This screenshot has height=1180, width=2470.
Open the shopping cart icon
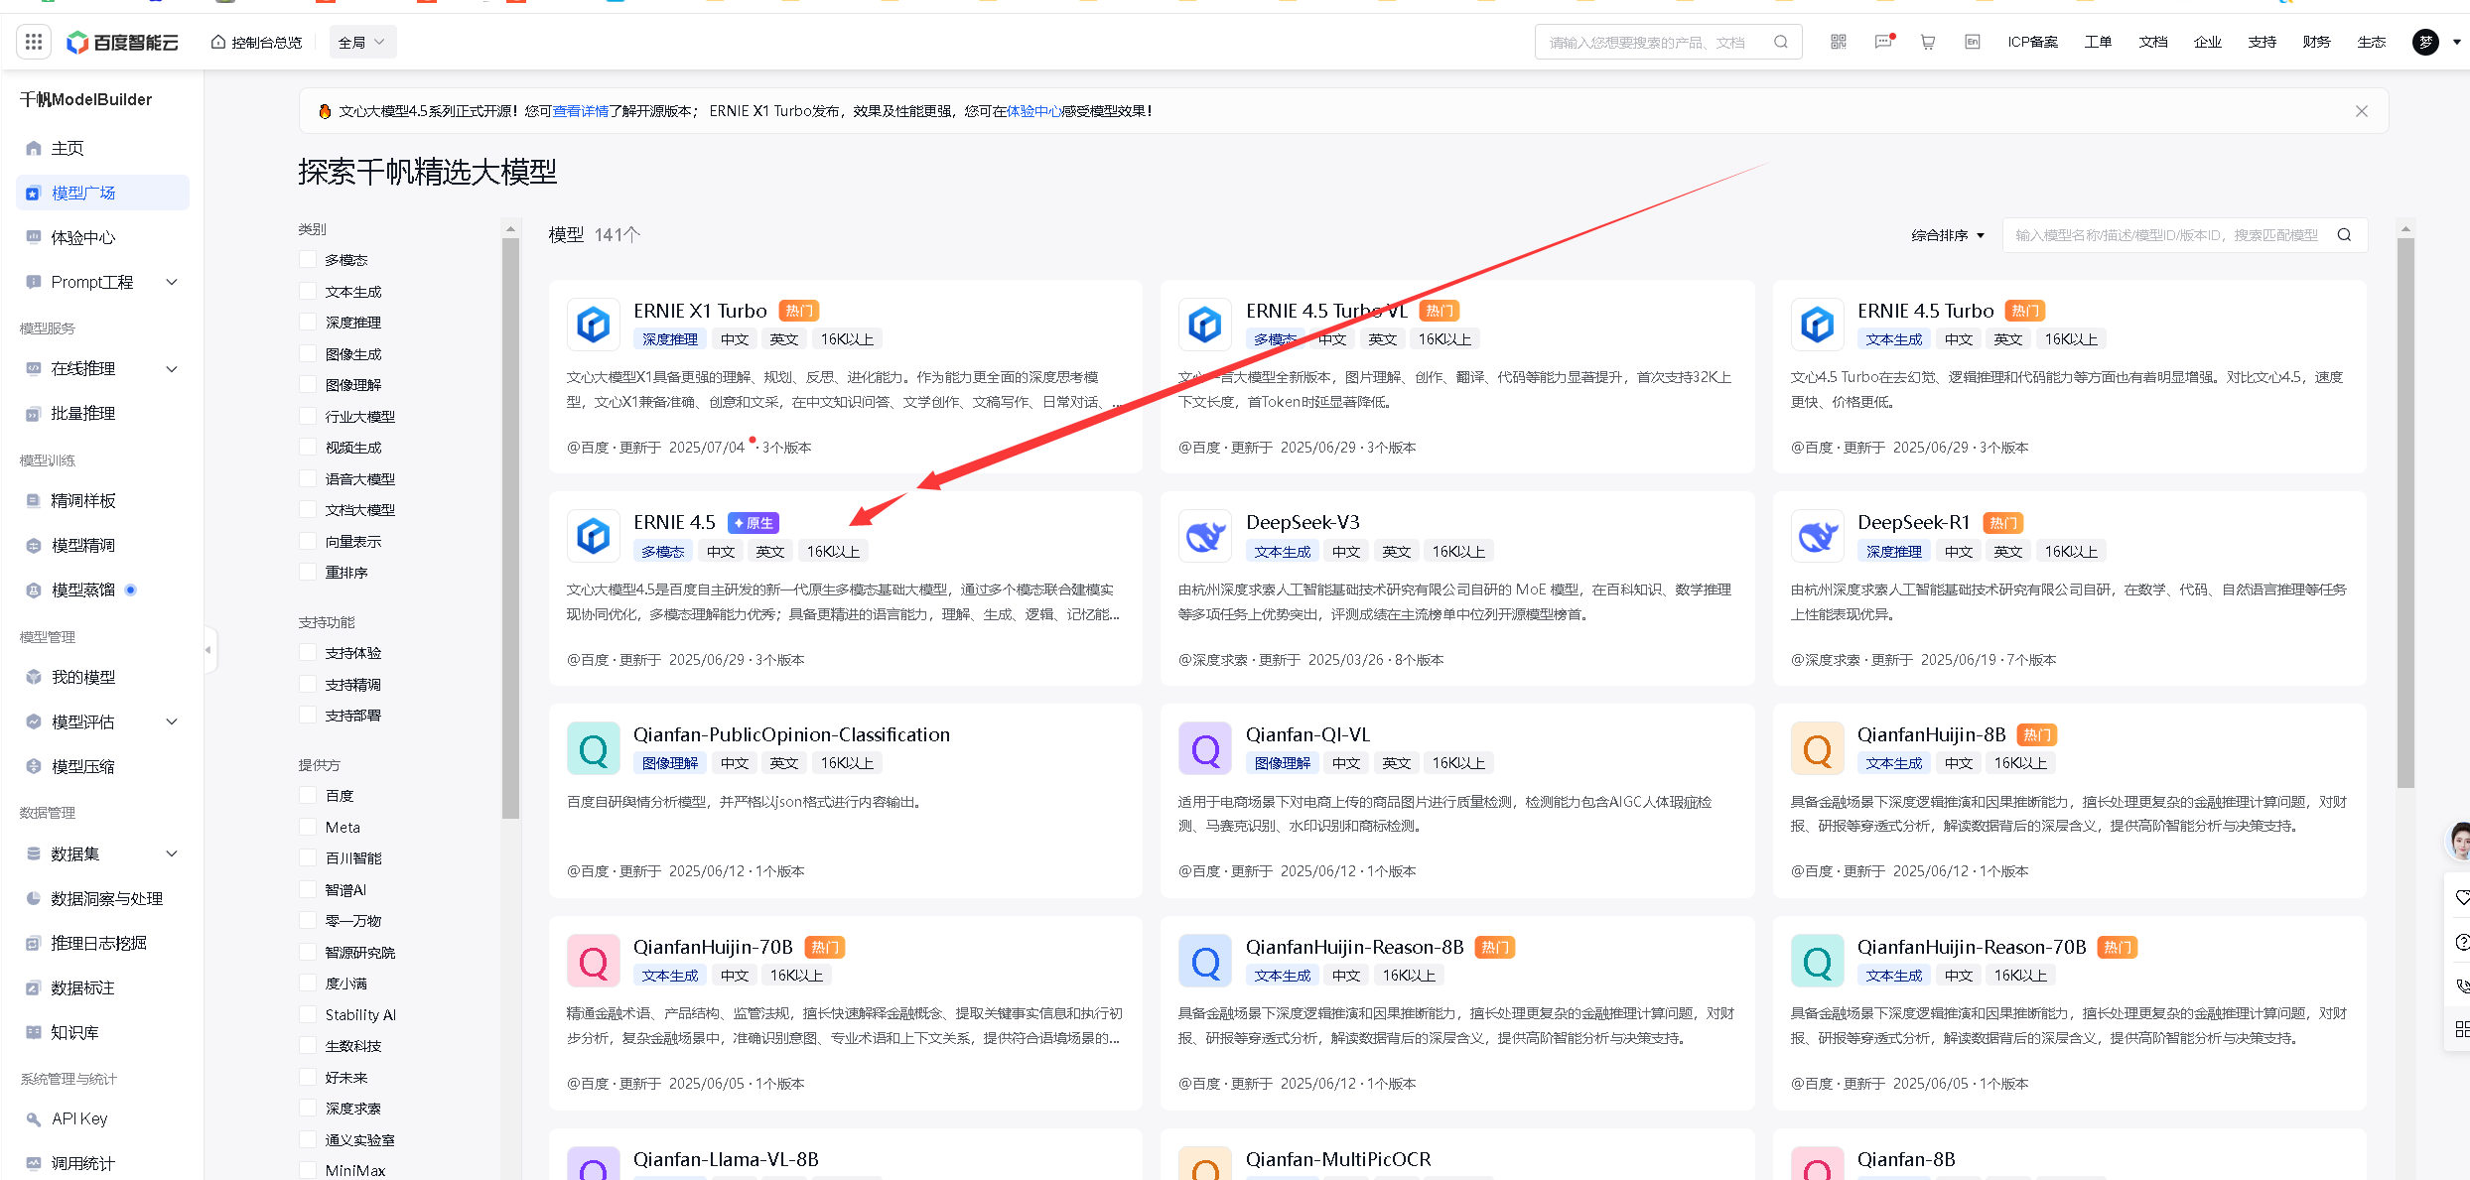point(1928,42)
